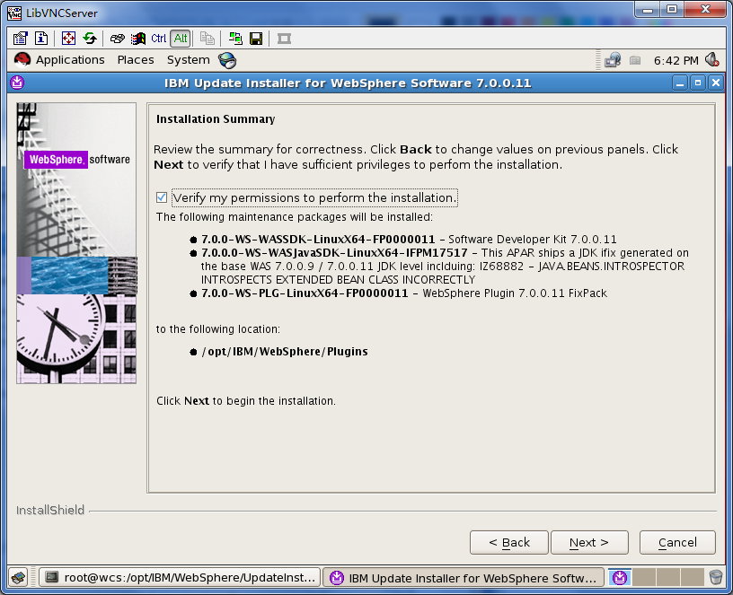Open the Trash icon in bottom panel
The width and height of the screenshot is (733, 595).
point(716,577)
